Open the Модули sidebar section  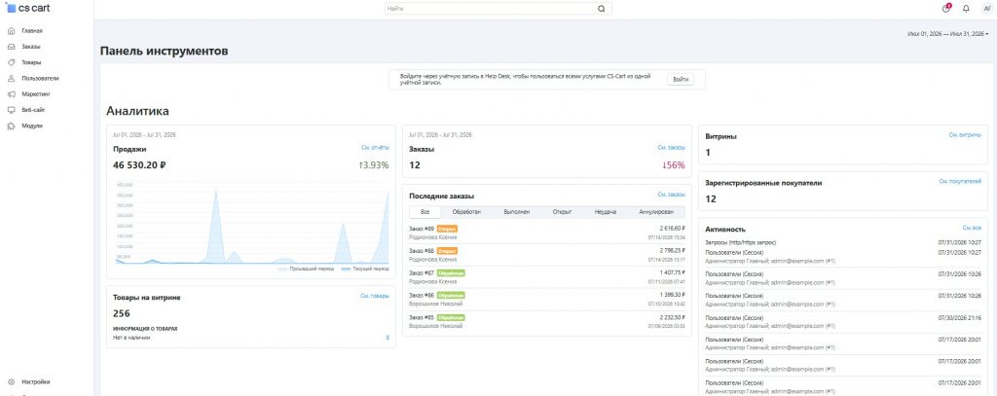tap(32, 126)
